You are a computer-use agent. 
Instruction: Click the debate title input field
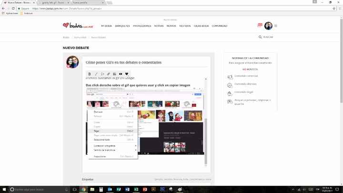pos(147,62)
